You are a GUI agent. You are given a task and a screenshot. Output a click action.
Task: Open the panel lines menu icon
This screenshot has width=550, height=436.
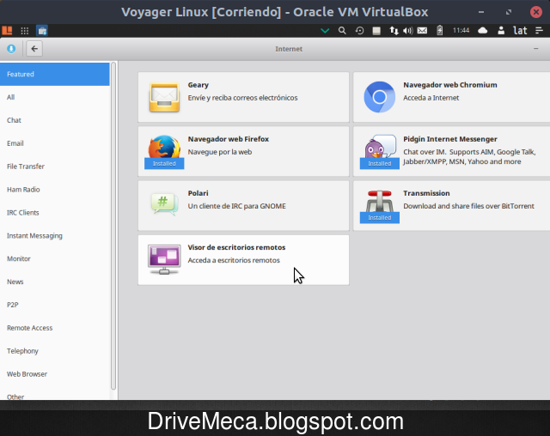tap(540, 31)
